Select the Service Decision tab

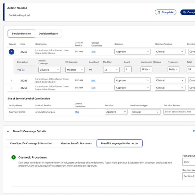point(21,34)
